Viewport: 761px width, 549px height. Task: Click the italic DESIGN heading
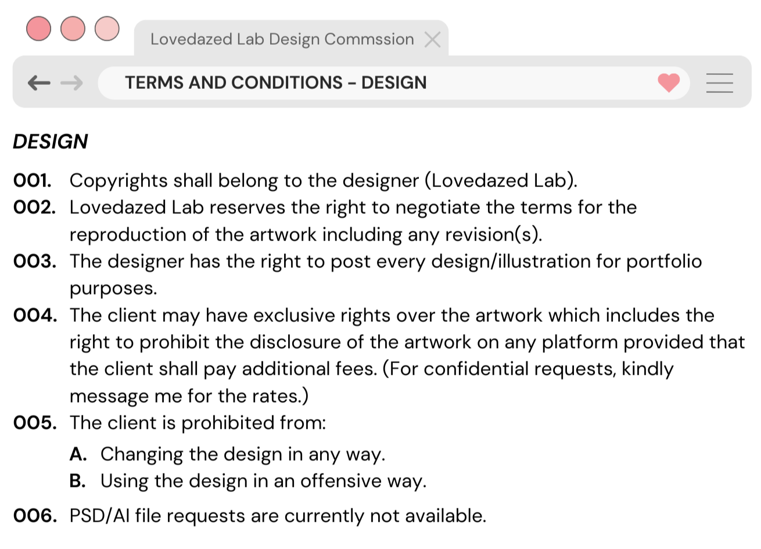pos(51,142)
